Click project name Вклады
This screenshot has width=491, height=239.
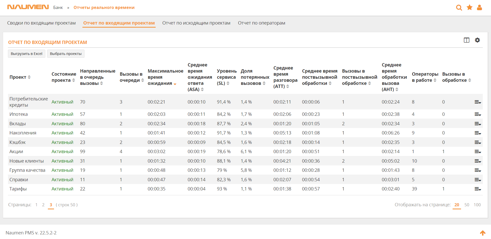(x=17, y=124)
